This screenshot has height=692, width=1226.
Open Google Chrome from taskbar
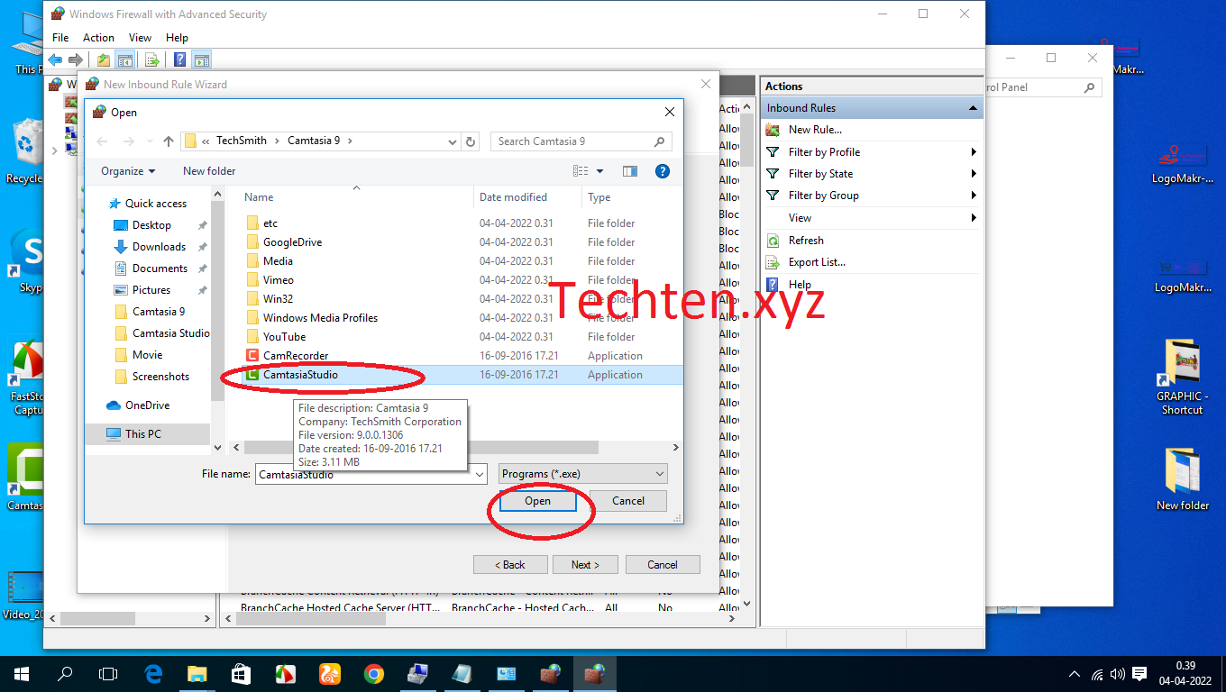(373, 674)
